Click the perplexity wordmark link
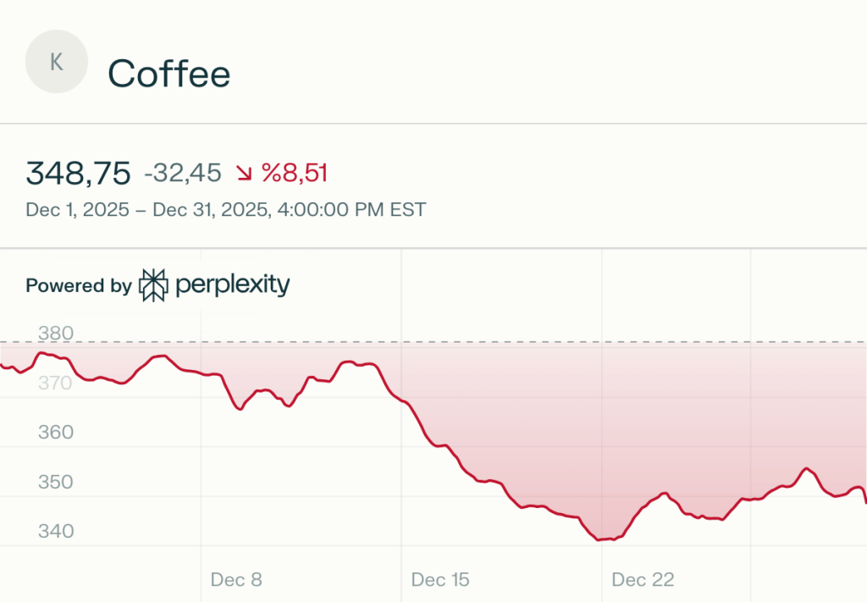 click(x=232, y=284)
